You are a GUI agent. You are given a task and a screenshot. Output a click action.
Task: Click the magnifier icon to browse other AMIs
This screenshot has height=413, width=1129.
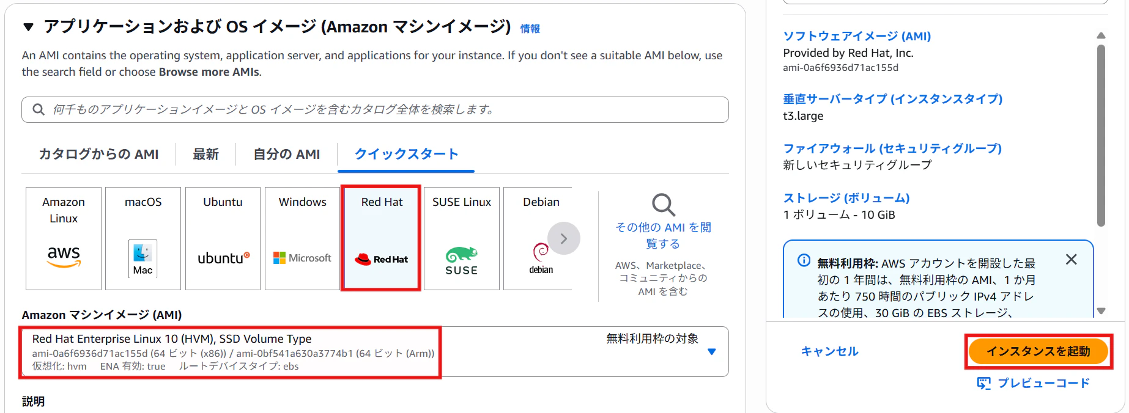pos(663,205)
